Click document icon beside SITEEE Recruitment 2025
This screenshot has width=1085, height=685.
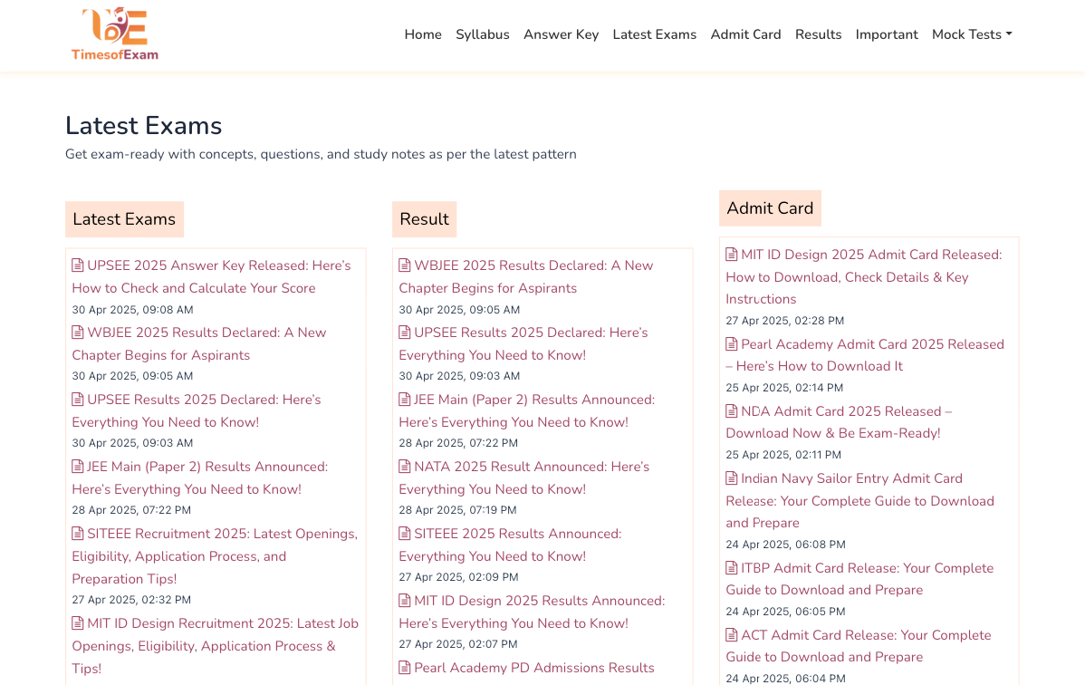click(x=78, y=534)
